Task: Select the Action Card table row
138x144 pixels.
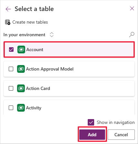Action: pos(69,88)
